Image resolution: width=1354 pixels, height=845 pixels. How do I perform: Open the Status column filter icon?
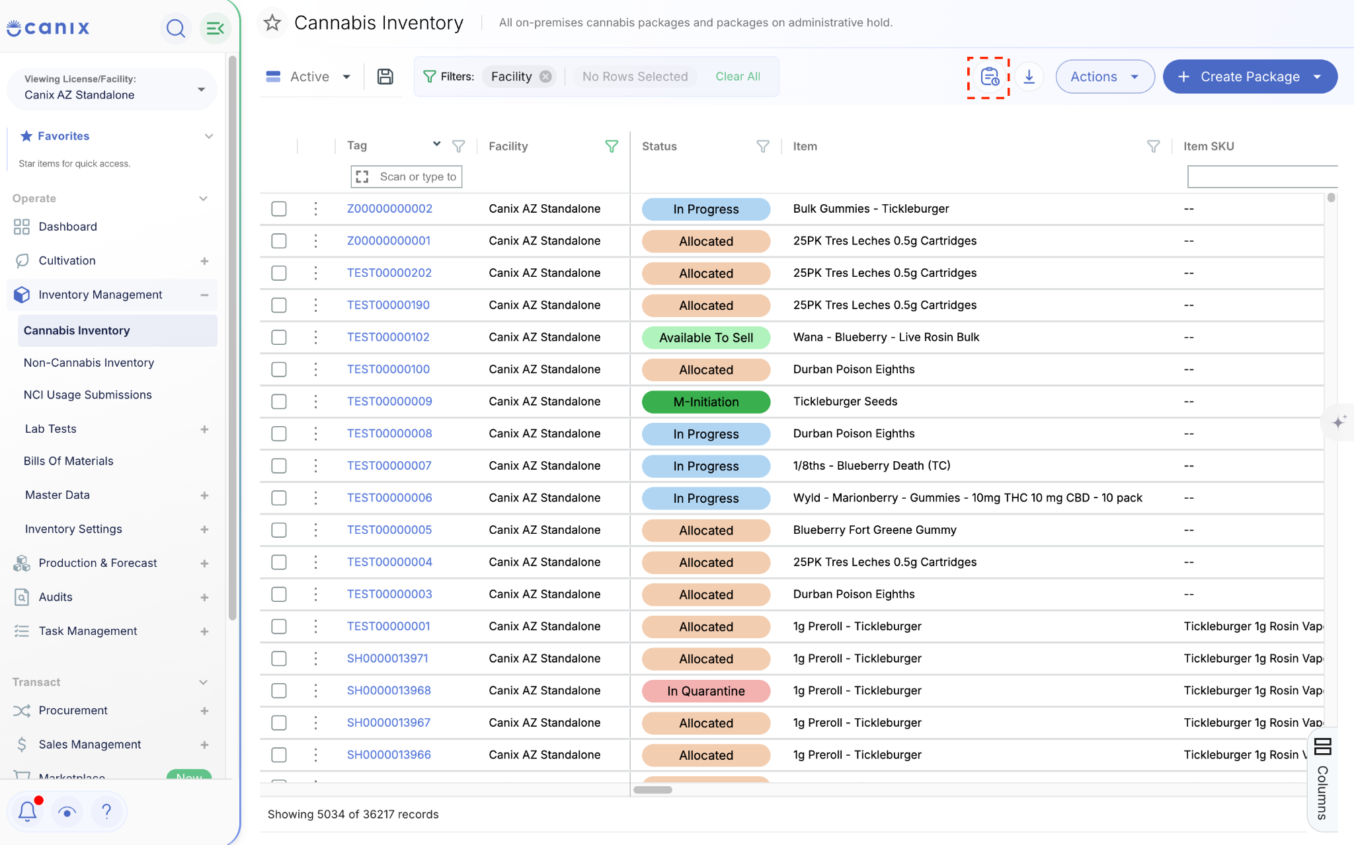(763, 146)
